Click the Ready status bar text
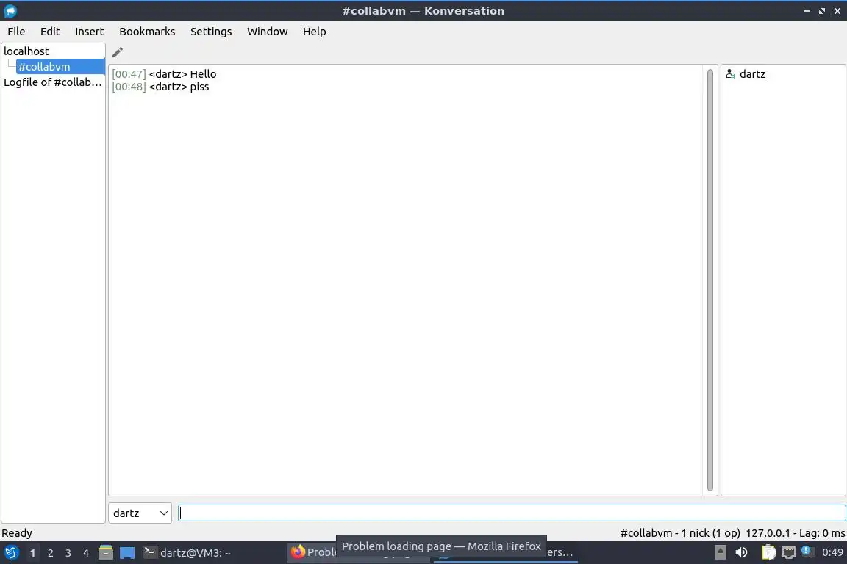The height and width of the screenshot is (564, 847). tap(17, 533)
